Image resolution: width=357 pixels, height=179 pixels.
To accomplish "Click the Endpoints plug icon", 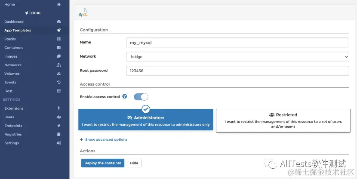I will (59, 126).
